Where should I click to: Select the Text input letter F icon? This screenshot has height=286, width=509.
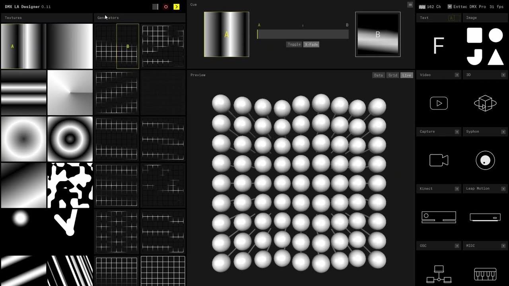pyautogui.click(x=439, y=46)
